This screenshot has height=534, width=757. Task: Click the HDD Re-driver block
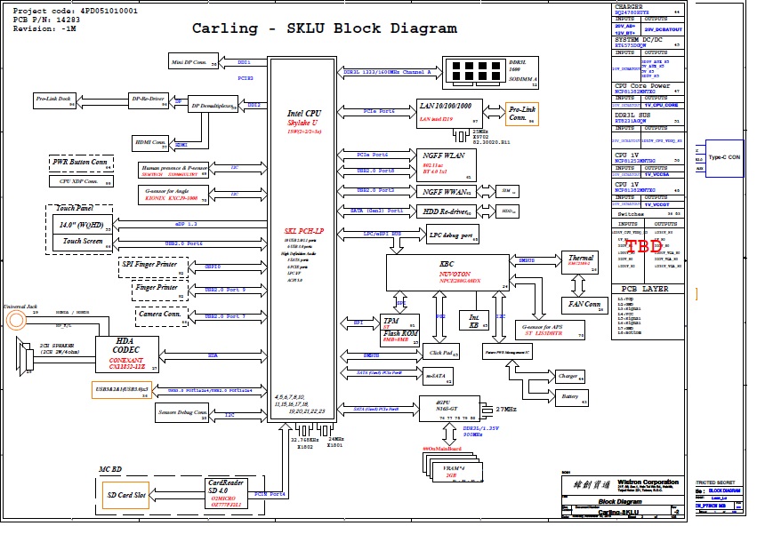[x=447, y=211]
